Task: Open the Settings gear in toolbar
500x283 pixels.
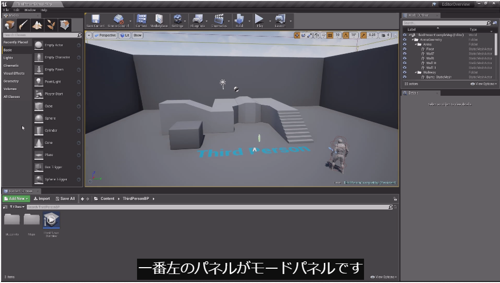Action: click(x=177, y=21)
